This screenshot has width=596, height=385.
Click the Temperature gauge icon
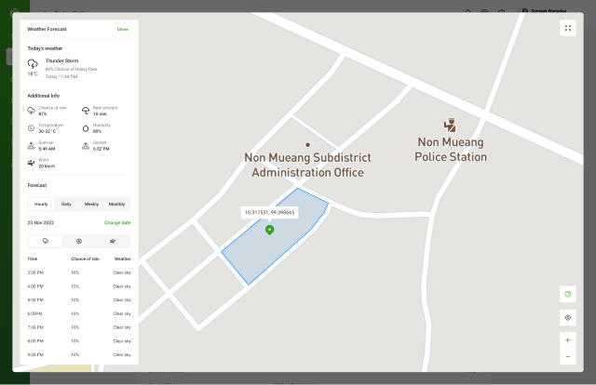31,128
